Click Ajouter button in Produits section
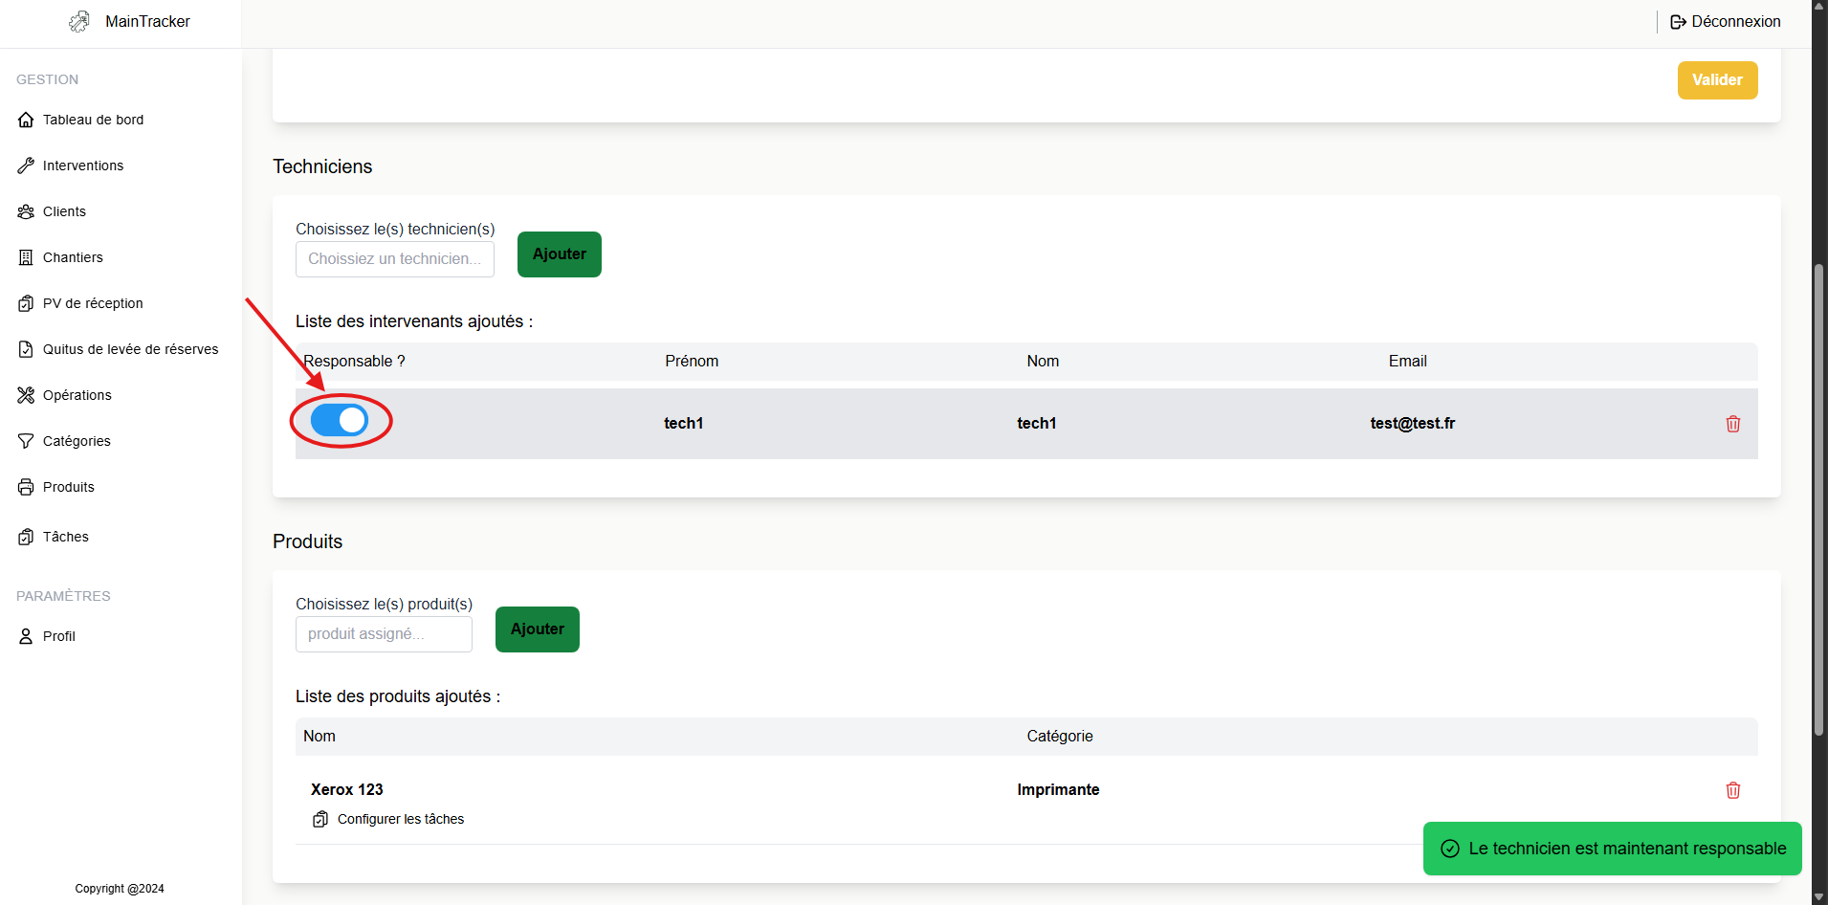 coord(537,629)
